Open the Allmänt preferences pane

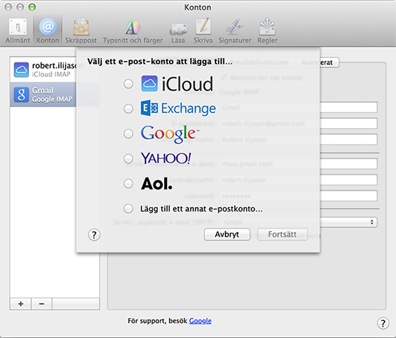coord(18,31)
